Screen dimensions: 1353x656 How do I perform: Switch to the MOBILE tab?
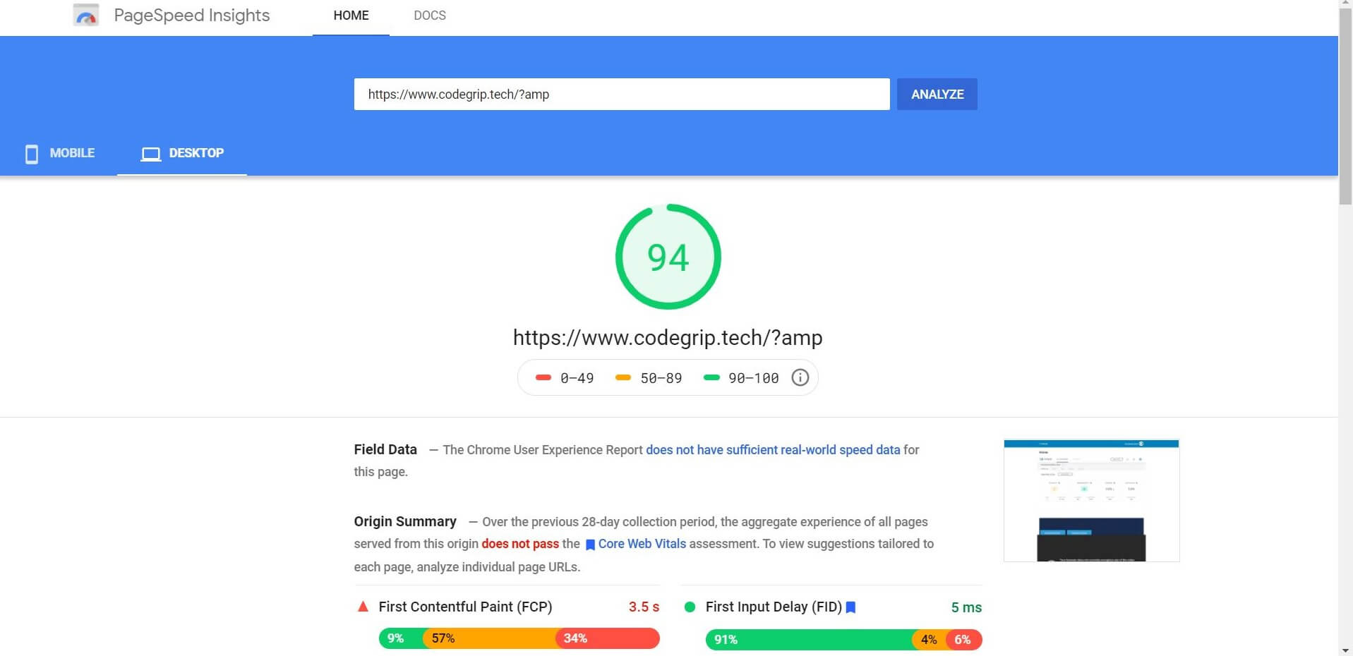pos(71,153)
